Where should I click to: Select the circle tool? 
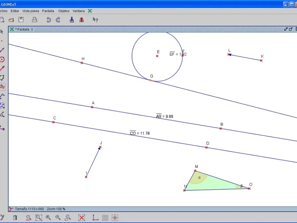(2, 59)
